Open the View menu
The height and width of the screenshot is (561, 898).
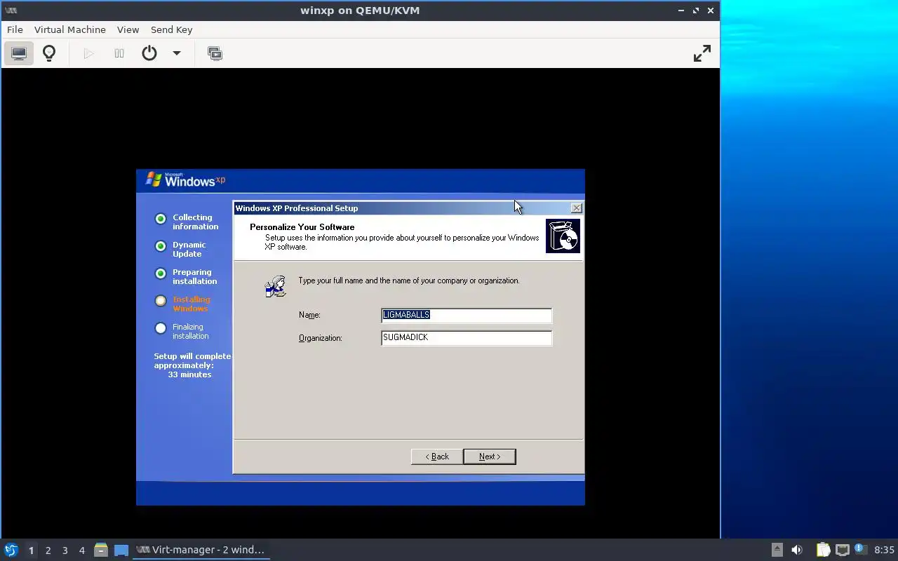(x=128, y=29)
